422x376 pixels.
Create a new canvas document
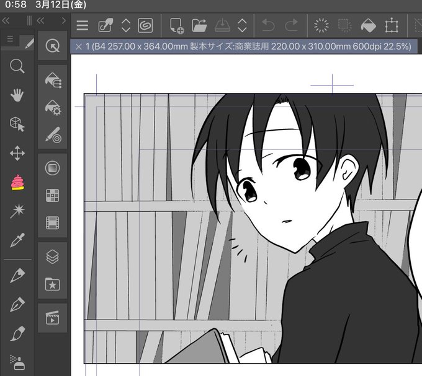(x=177, y=26)
